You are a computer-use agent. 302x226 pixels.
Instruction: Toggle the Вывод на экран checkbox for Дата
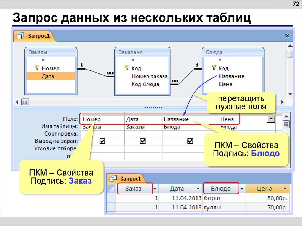[143, 141]
